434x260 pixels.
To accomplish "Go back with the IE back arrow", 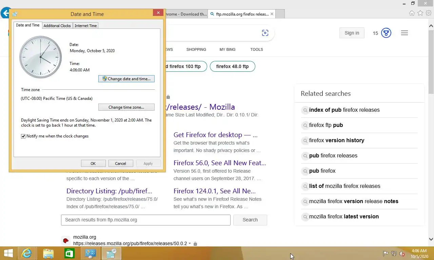I will pyautogui.click(x=5, y=13).
